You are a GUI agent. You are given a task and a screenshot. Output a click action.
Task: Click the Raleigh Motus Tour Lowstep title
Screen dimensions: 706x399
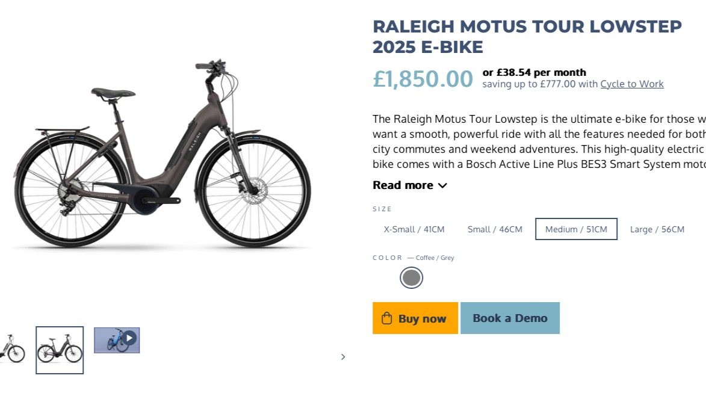pos(527,37)
